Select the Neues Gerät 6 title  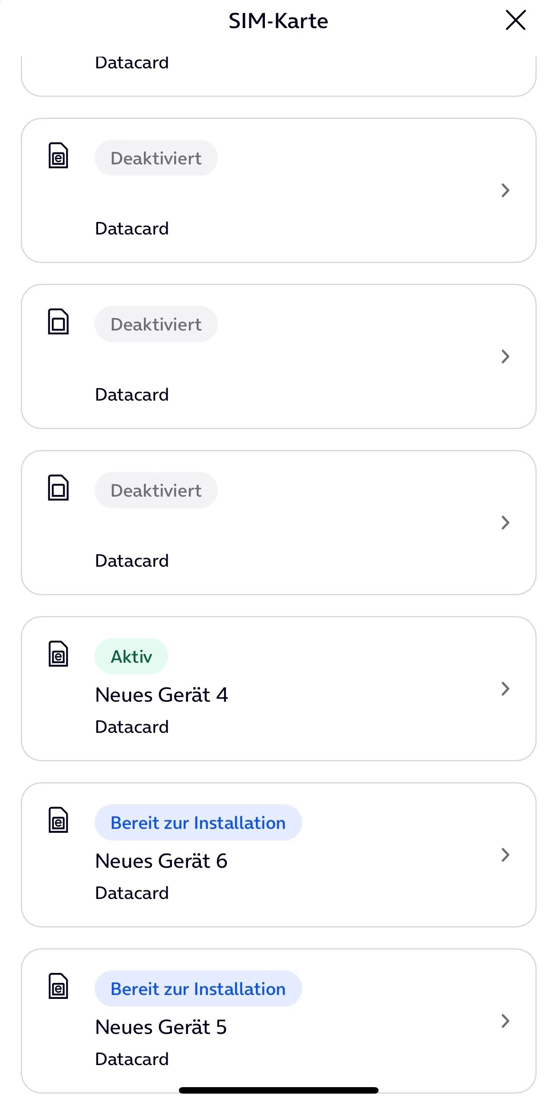tap(161, 861)
